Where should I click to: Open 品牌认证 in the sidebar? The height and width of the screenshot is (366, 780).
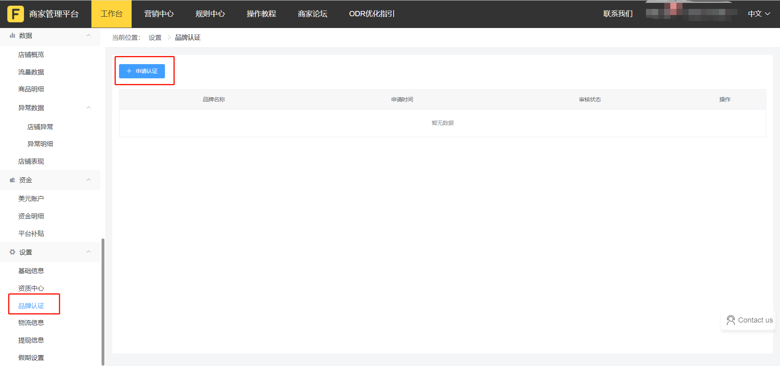click(31, 306)
